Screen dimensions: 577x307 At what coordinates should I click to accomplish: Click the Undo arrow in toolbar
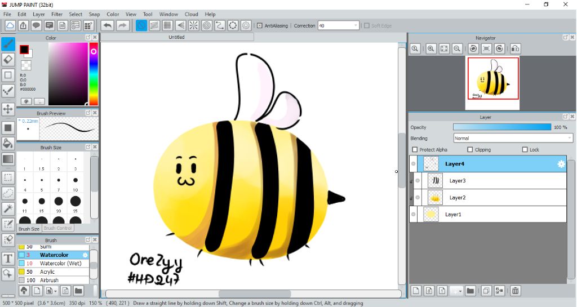tap(107, 25)
